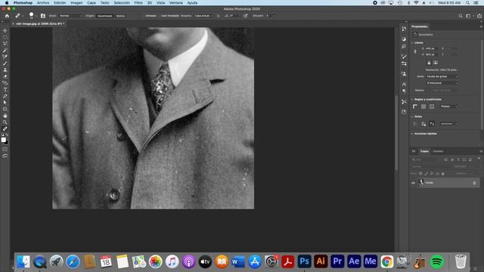Toggle Quick Mask mode icon
The width and height of the screenshot is (484, 272).
(x=5, y=150)
